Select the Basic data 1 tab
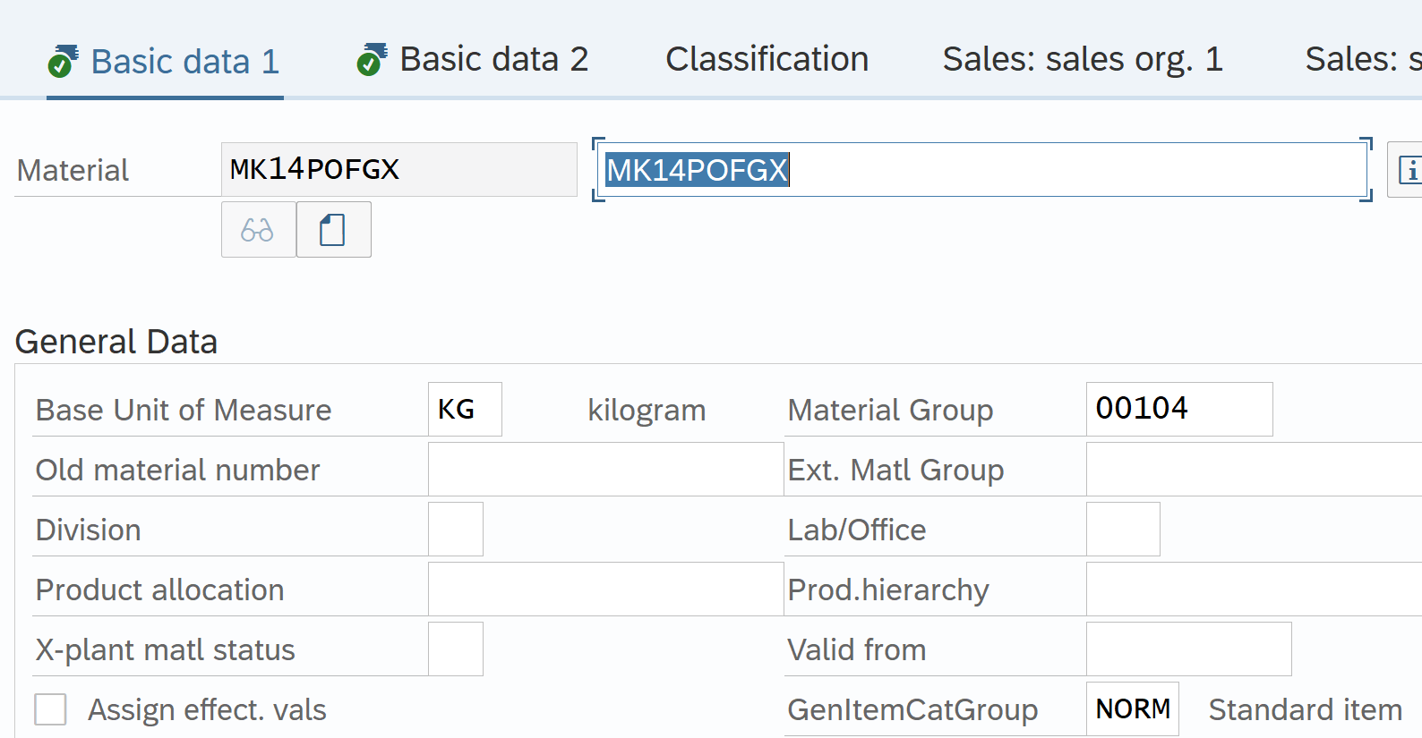1422x738 pixels. click(x=185, y=62)
